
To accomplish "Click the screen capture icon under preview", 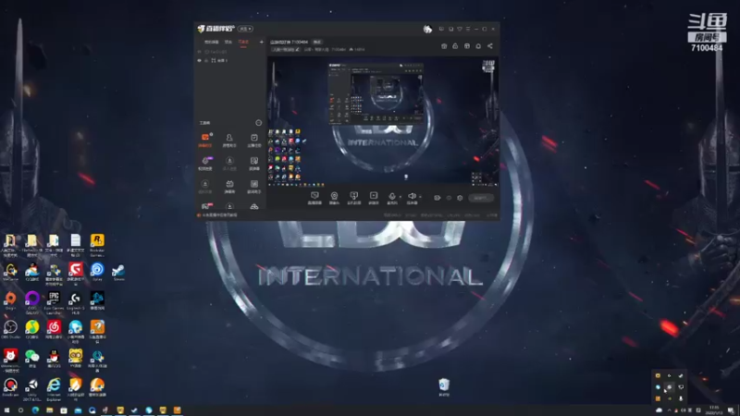I will pos(314,196).
